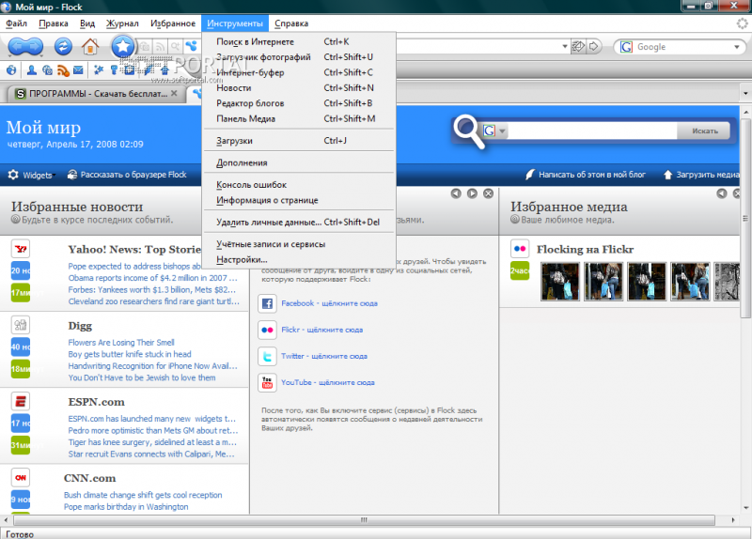Close the ПРОГРАММЫ tab with its X

(x=174, y=93)
